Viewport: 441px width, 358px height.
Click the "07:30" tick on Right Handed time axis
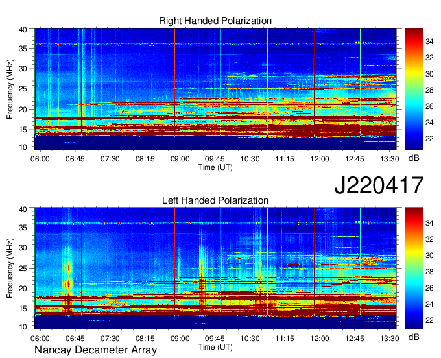110,159
